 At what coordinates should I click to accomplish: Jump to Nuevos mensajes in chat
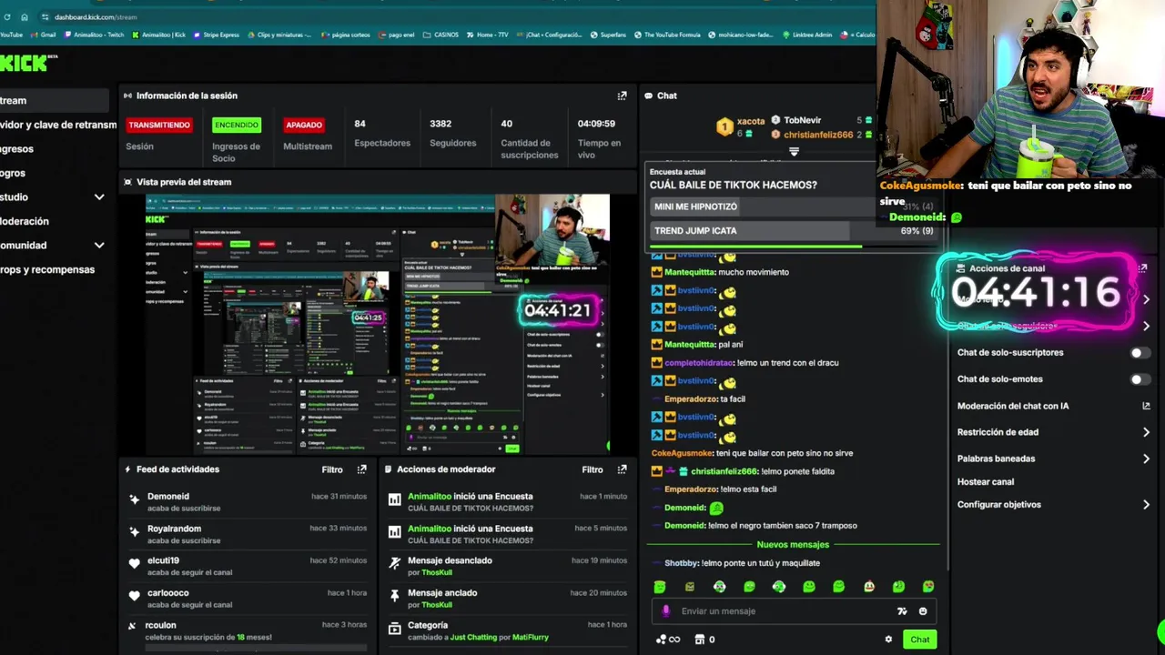coord(793,544)
